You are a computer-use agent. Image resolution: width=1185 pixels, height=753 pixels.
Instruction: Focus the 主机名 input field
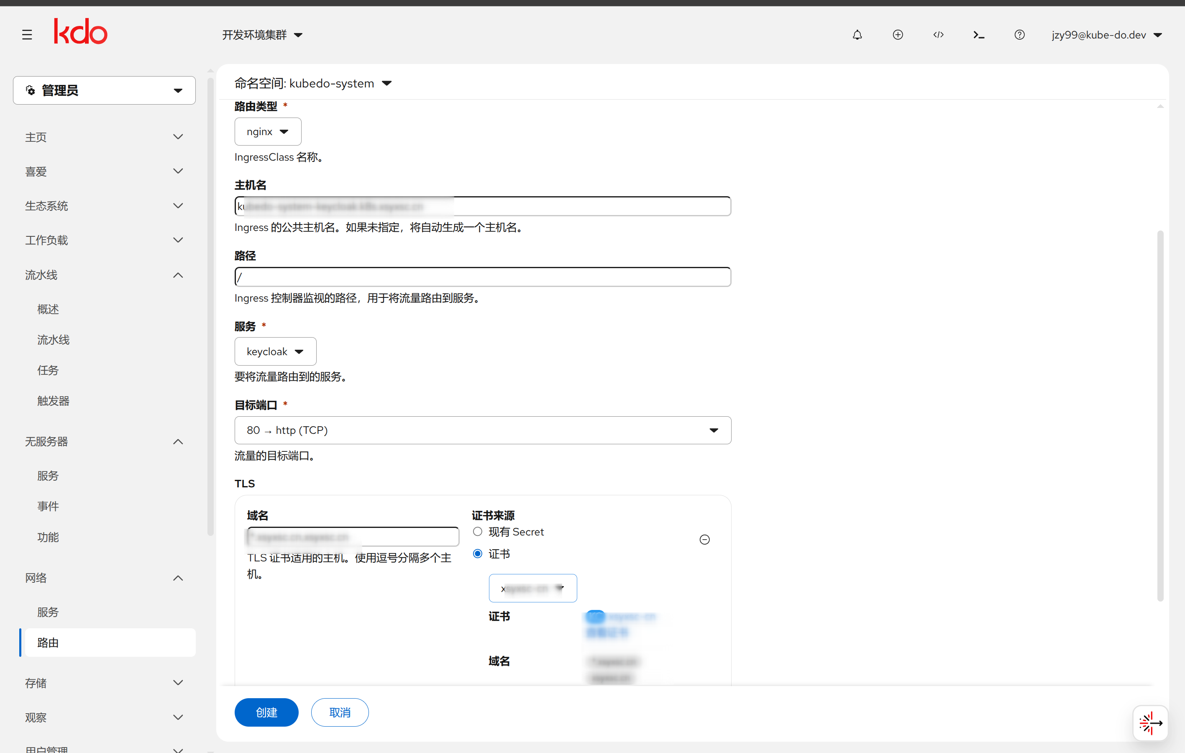(x=483, y=206)
